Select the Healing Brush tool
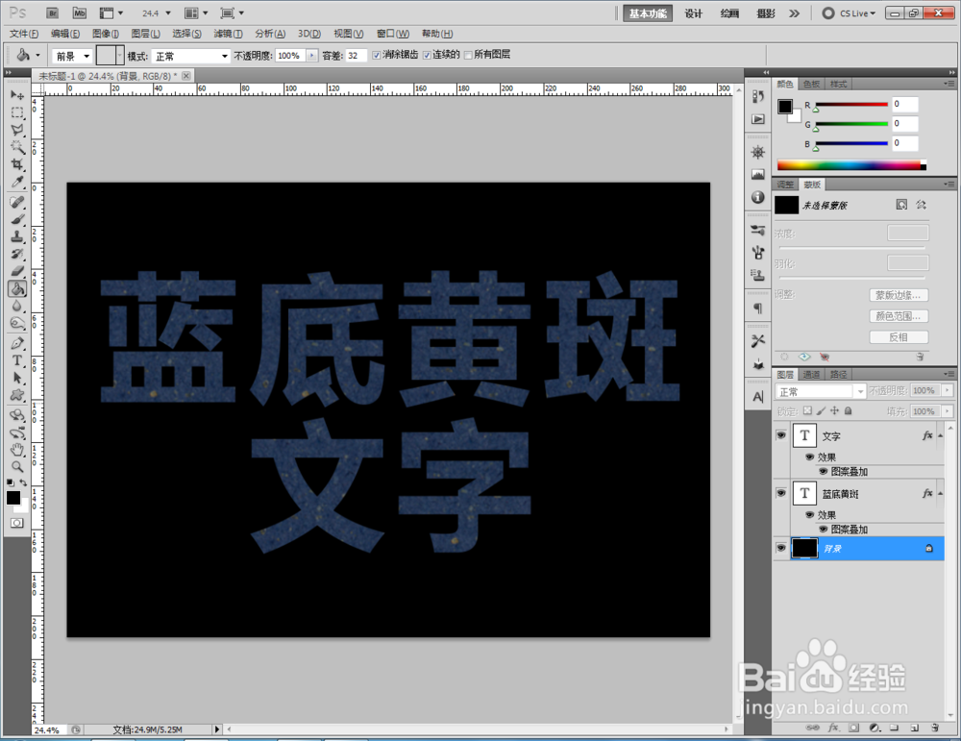Screen dimensions: 961x741 17,202
